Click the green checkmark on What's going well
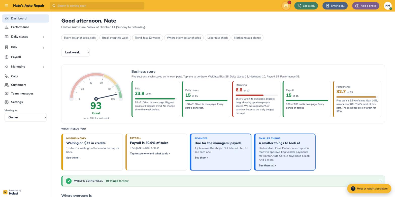This screenshot has height=197, width=395. 69,181
